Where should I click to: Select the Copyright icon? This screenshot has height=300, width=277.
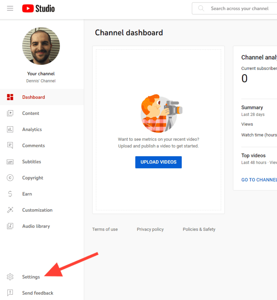tap(10, 178)
